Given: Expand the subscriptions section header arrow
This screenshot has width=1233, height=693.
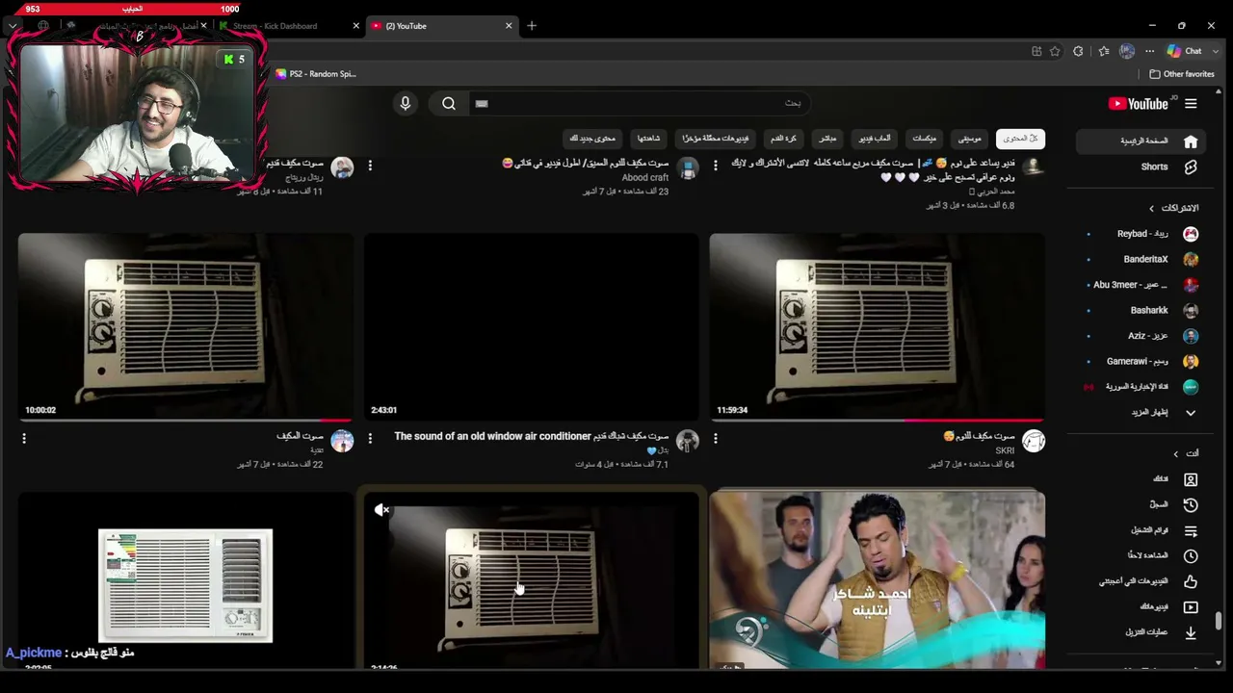Looking at the screenshot, I should 1151,208.
